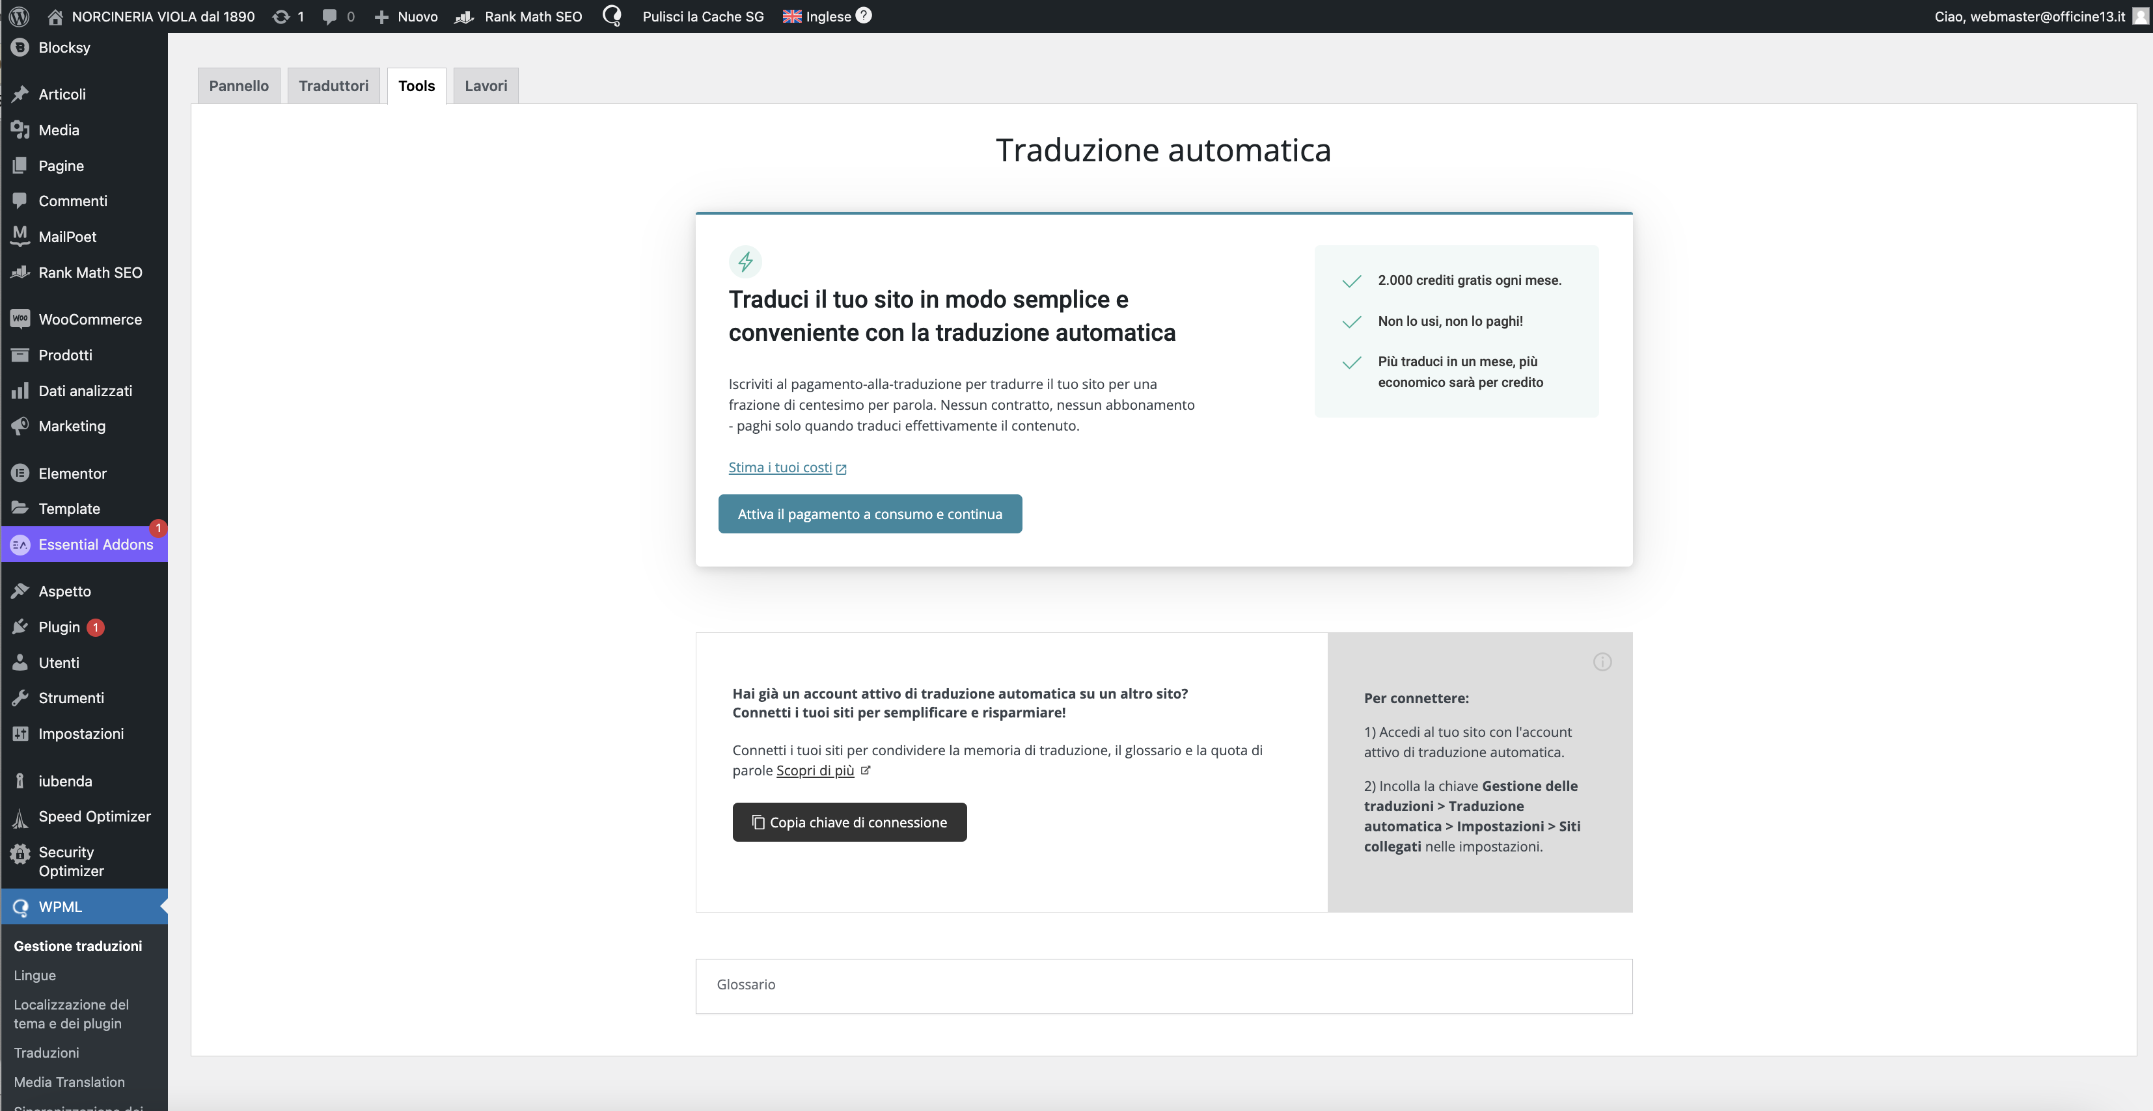Click the Plugin update count badge
The height and width of the screenshot is (1111, 2153).
coord(95,627)
